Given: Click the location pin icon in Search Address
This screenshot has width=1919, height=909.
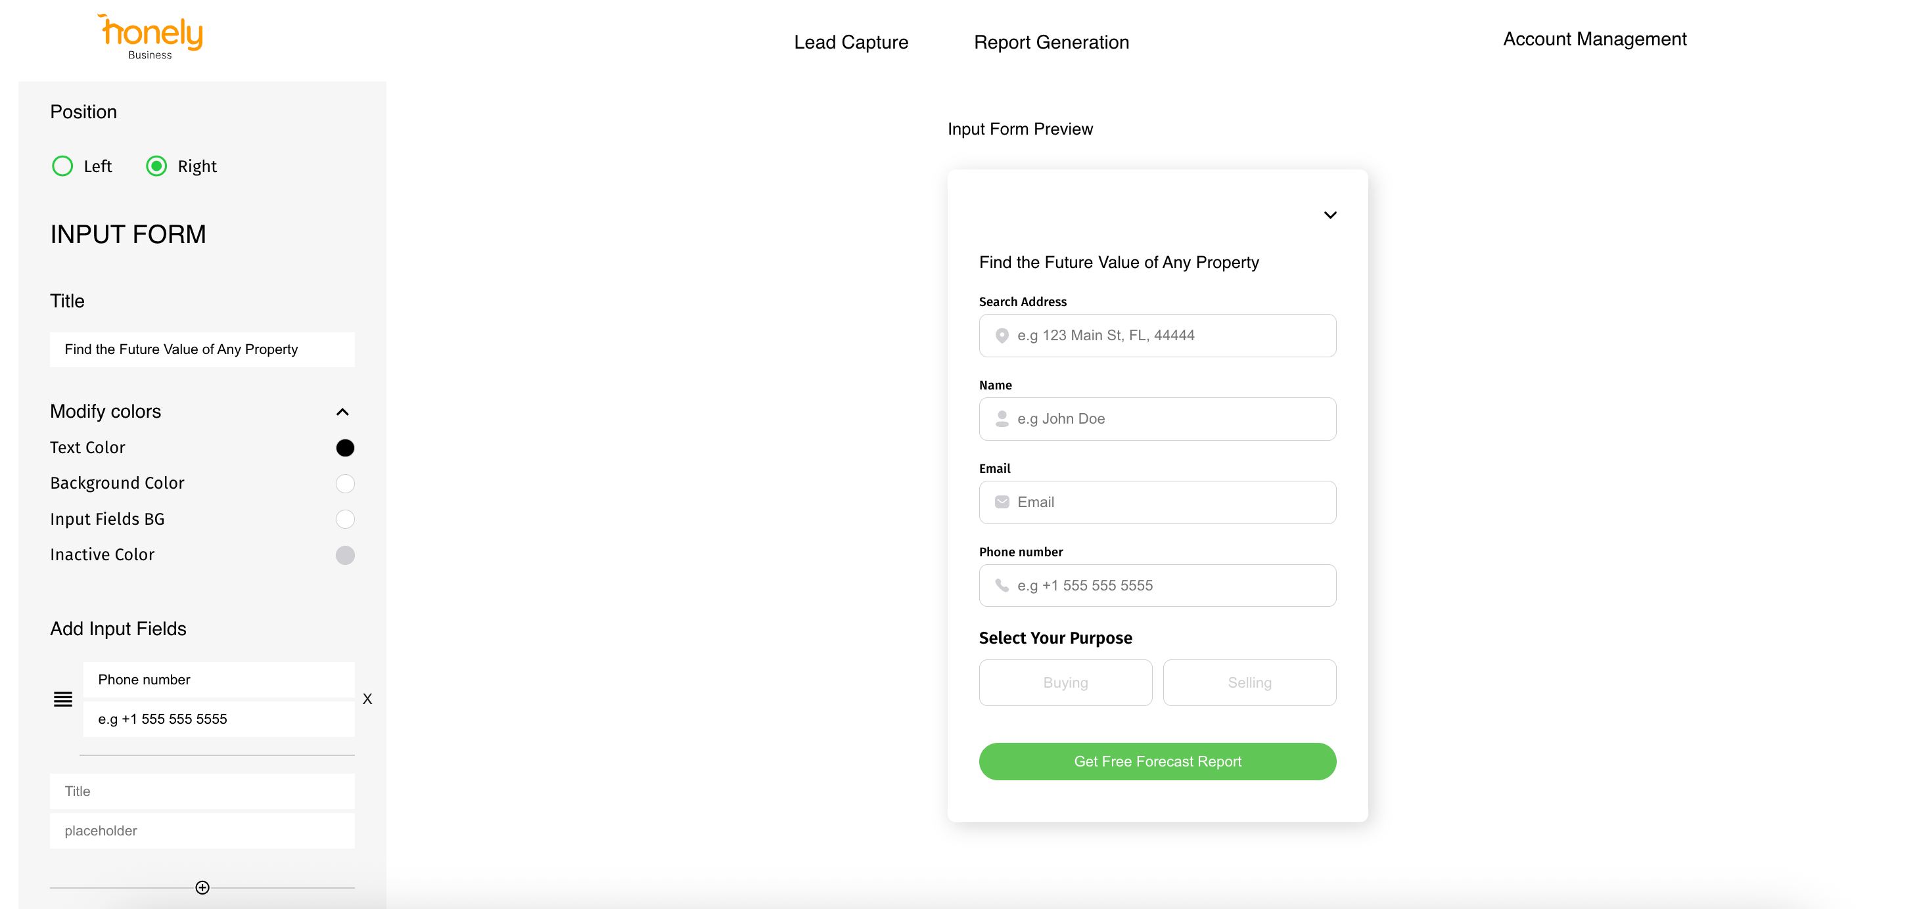Looking at the screenshot, I should click(x=1002, y=336).
